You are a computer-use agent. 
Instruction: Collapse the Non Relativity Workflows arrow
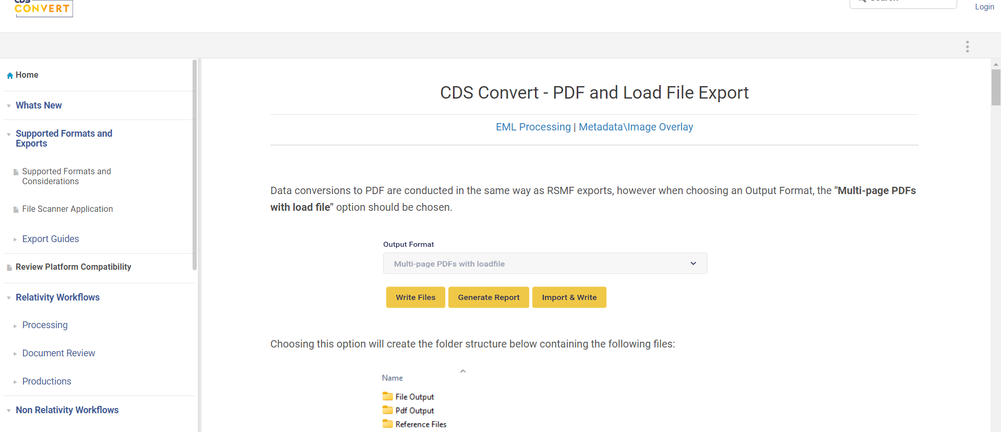pos(9,411)
